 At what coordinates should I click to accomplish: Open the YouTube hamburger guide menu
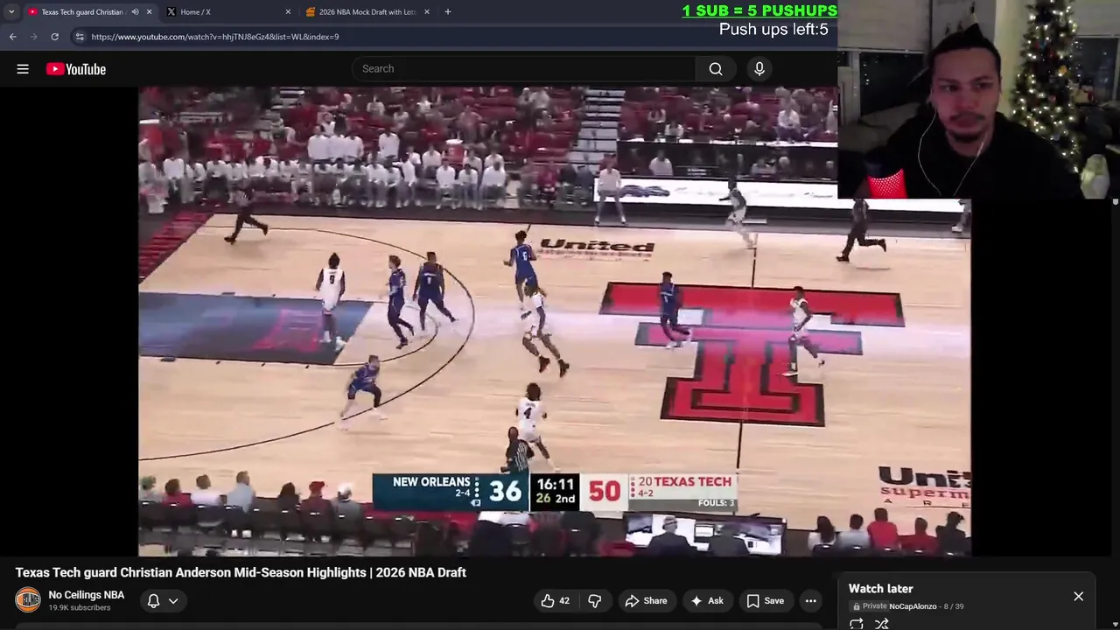23,69
